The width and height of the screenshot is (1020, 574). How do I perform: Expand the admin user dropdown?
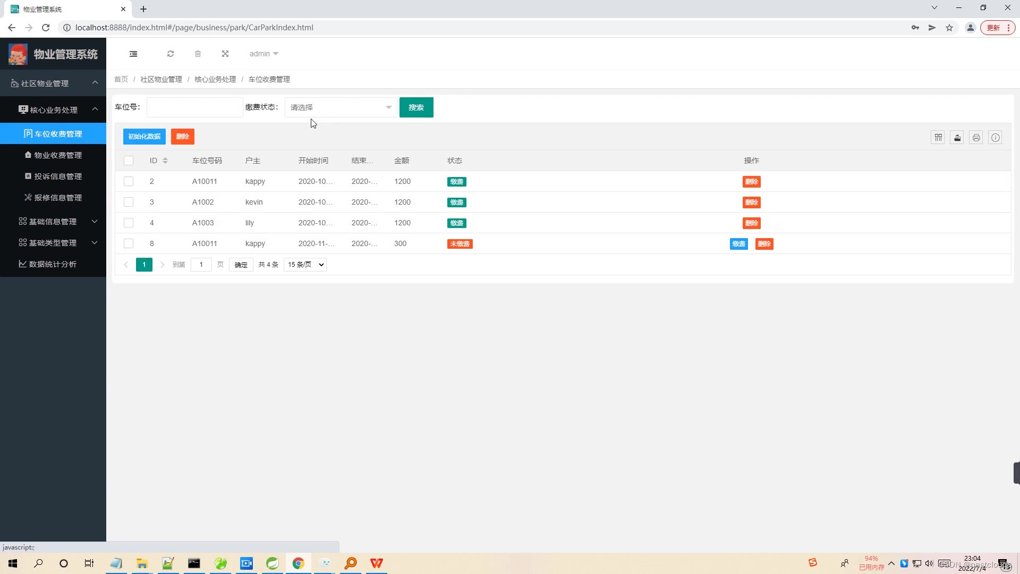click(263, 54)
